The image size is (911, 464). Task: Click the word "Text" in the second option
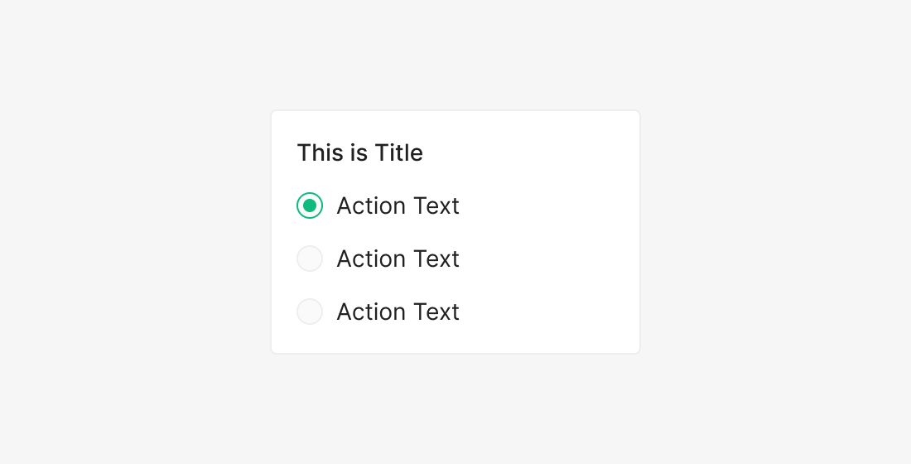436,259
